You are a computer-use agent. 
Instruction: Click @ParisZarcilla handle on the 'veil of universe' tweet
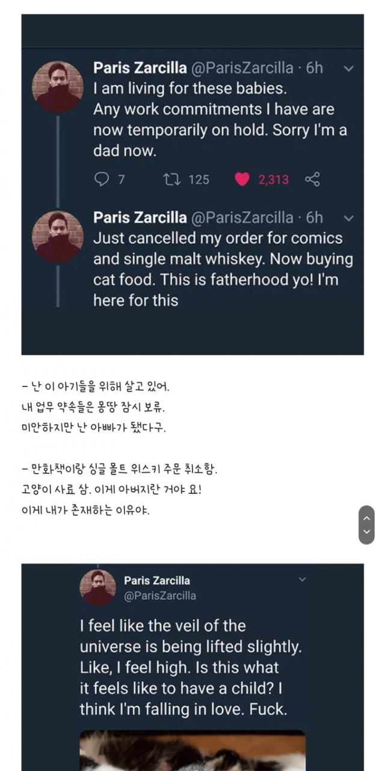pos(159,596)
